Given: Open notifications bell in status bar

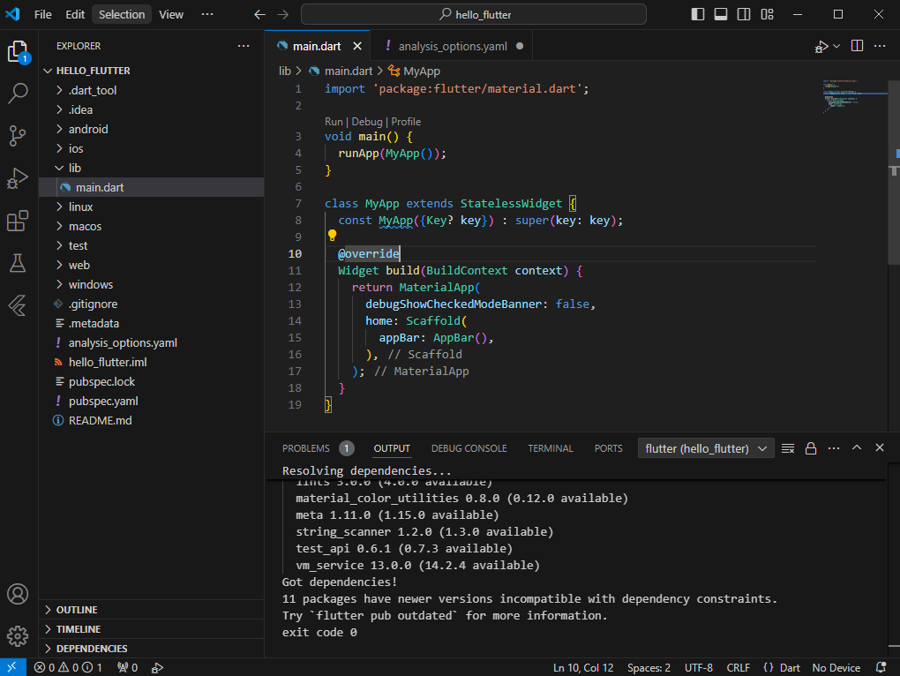Looking at the screenshot, I should tap(881, 667).
